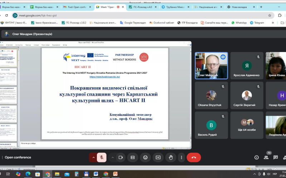Turn on the camera in Meet
The width and height of the screenshot is (286, 178).
click(120, 157)
